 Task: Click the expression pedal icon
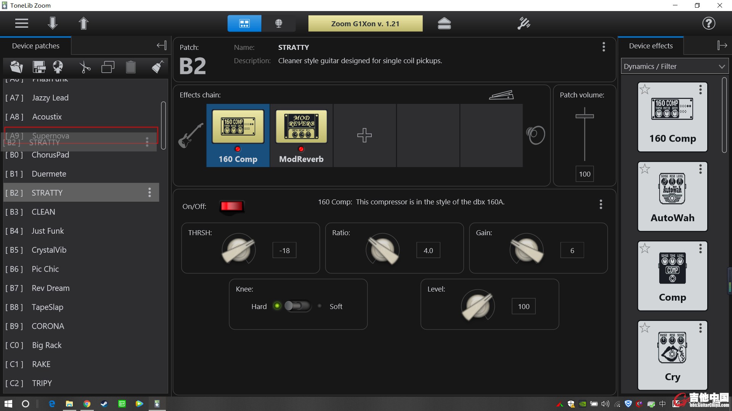(x=501, y=95)
